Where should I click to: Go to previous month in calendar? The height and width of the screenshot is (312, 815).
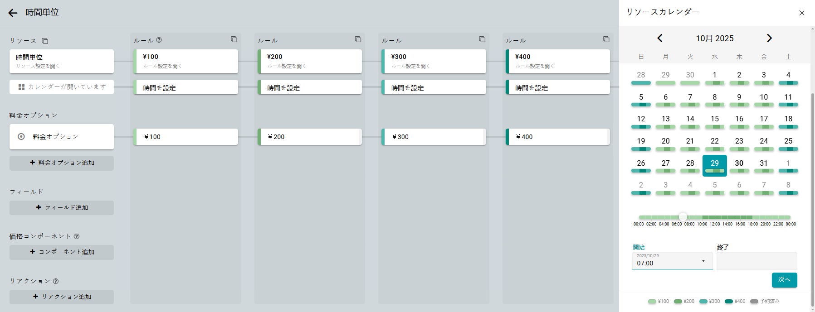pyautogui.click(x=660, y=38)
